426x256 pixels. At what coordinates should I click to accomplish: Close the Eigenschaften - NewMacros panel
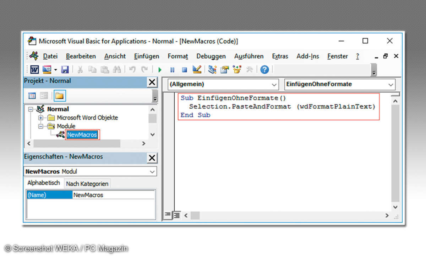[152, 158]
